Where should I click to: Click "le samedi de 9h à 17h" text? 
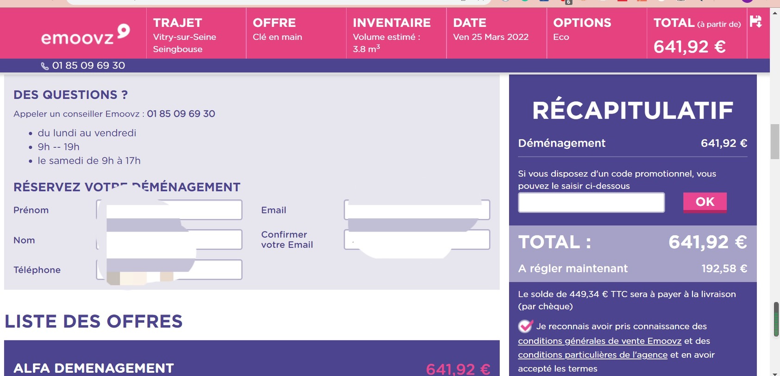click(89, 161)
